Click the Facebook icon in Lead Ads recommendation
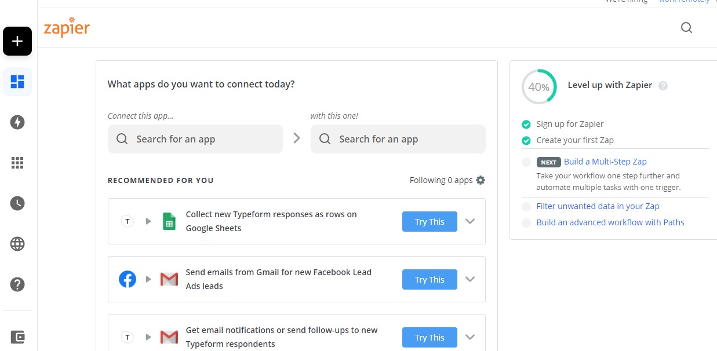The width and height of the screenshot is (717, 351). coord(128,279)
